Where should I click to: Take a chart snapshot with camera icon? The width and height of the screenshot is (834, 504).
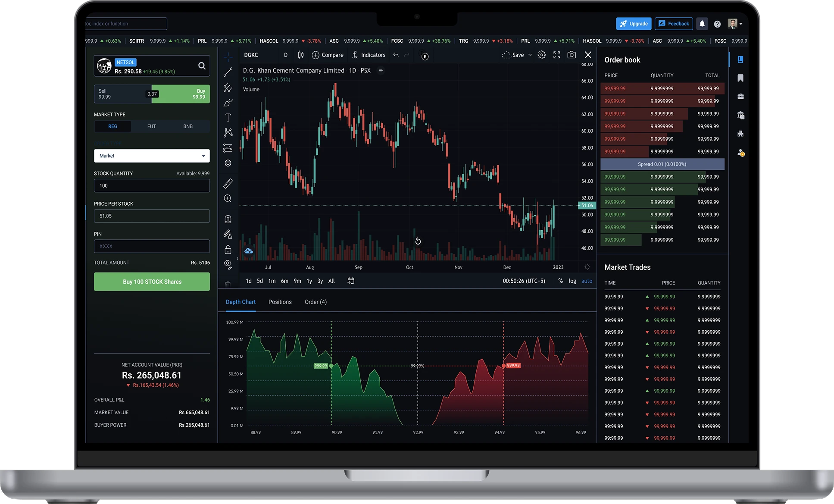pos(572,55)
